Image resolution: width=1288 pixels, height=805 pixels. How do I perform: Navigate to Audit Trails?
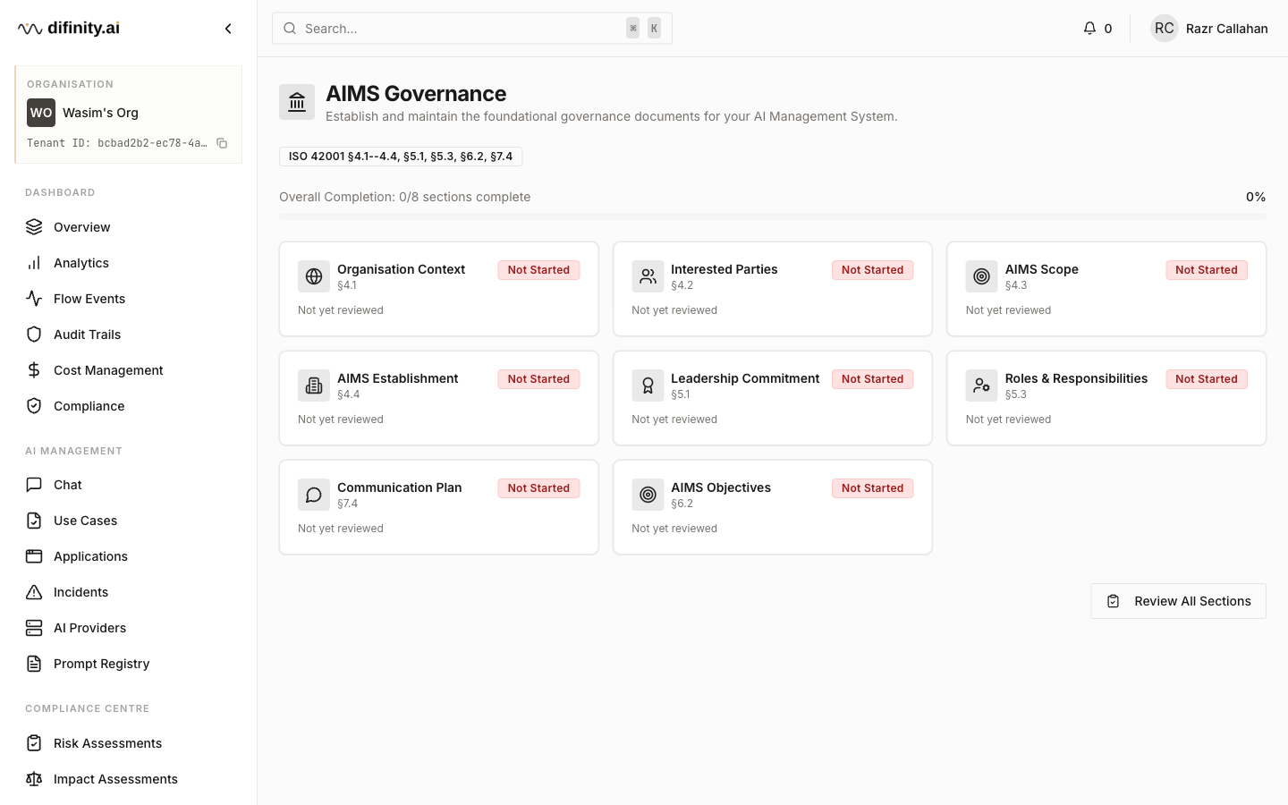point(129,335)
